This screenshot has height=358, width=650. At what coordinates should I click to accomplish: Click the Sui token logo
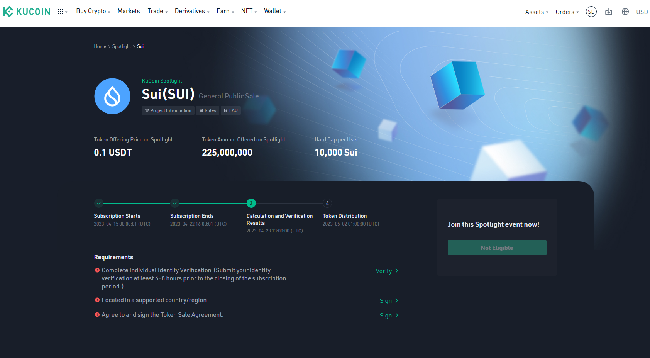[x=112, y=96]
